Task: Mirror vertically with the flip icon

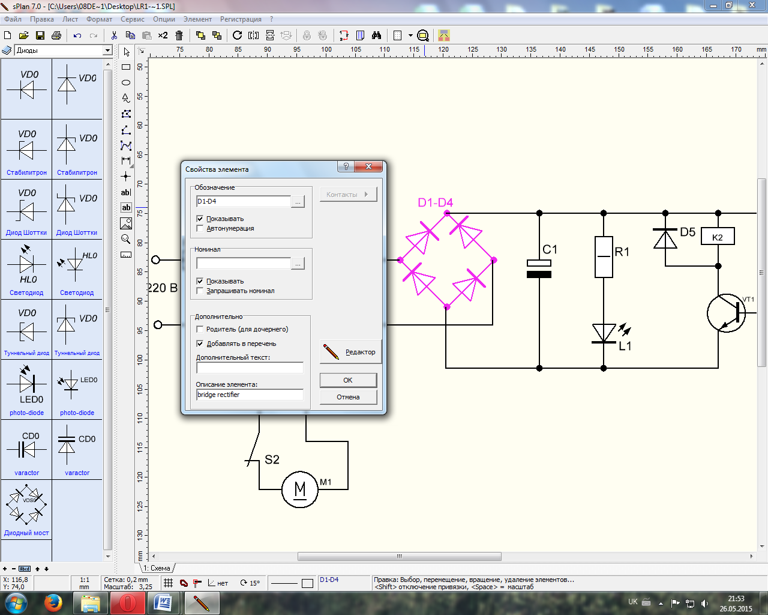Action: point(270,35)
